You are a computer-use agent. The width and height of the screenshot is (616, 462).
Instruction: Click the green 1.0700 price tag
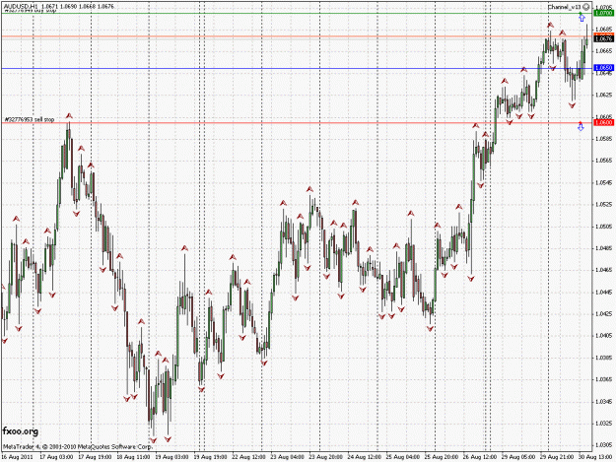coord(604,13)
